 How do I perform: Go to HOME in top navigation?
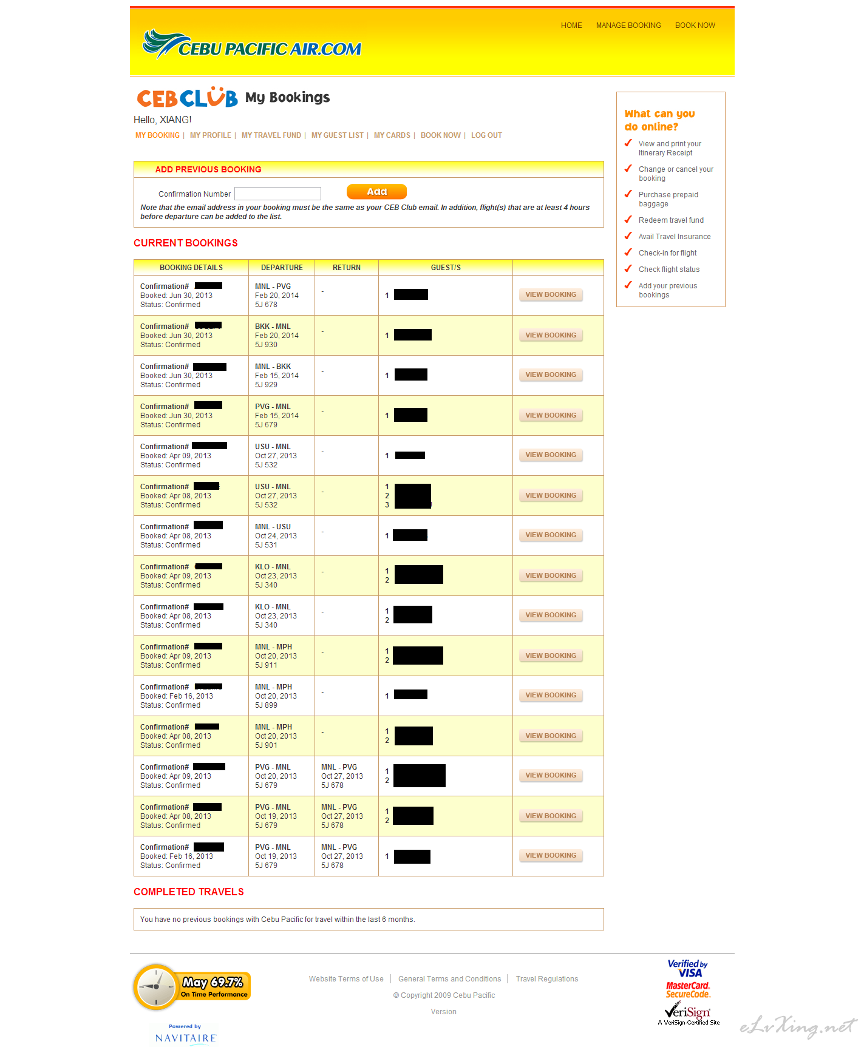[571, 25]
